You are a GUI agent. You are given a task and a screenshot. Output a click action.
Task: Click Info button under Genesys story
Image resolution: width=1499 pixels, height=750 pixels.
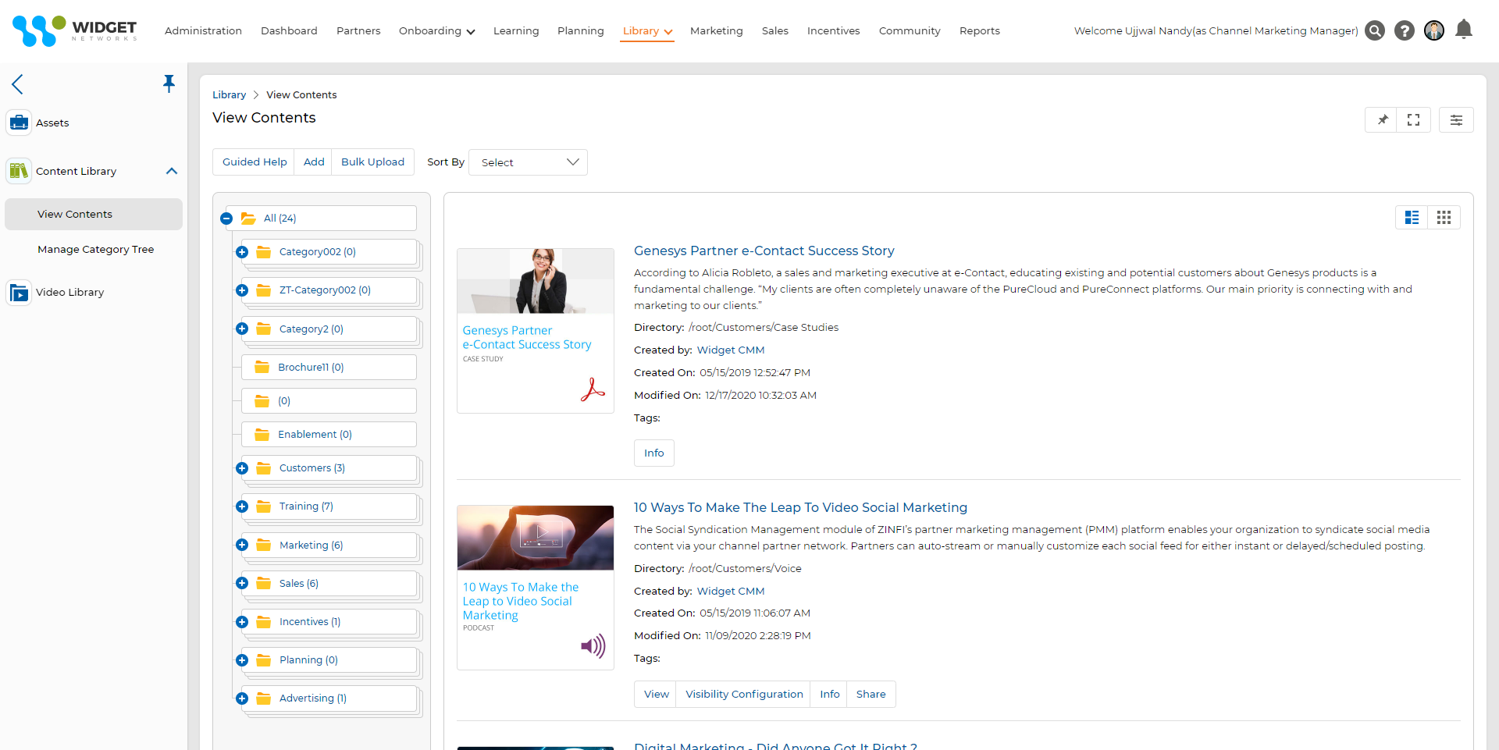[x=654, y=453]
